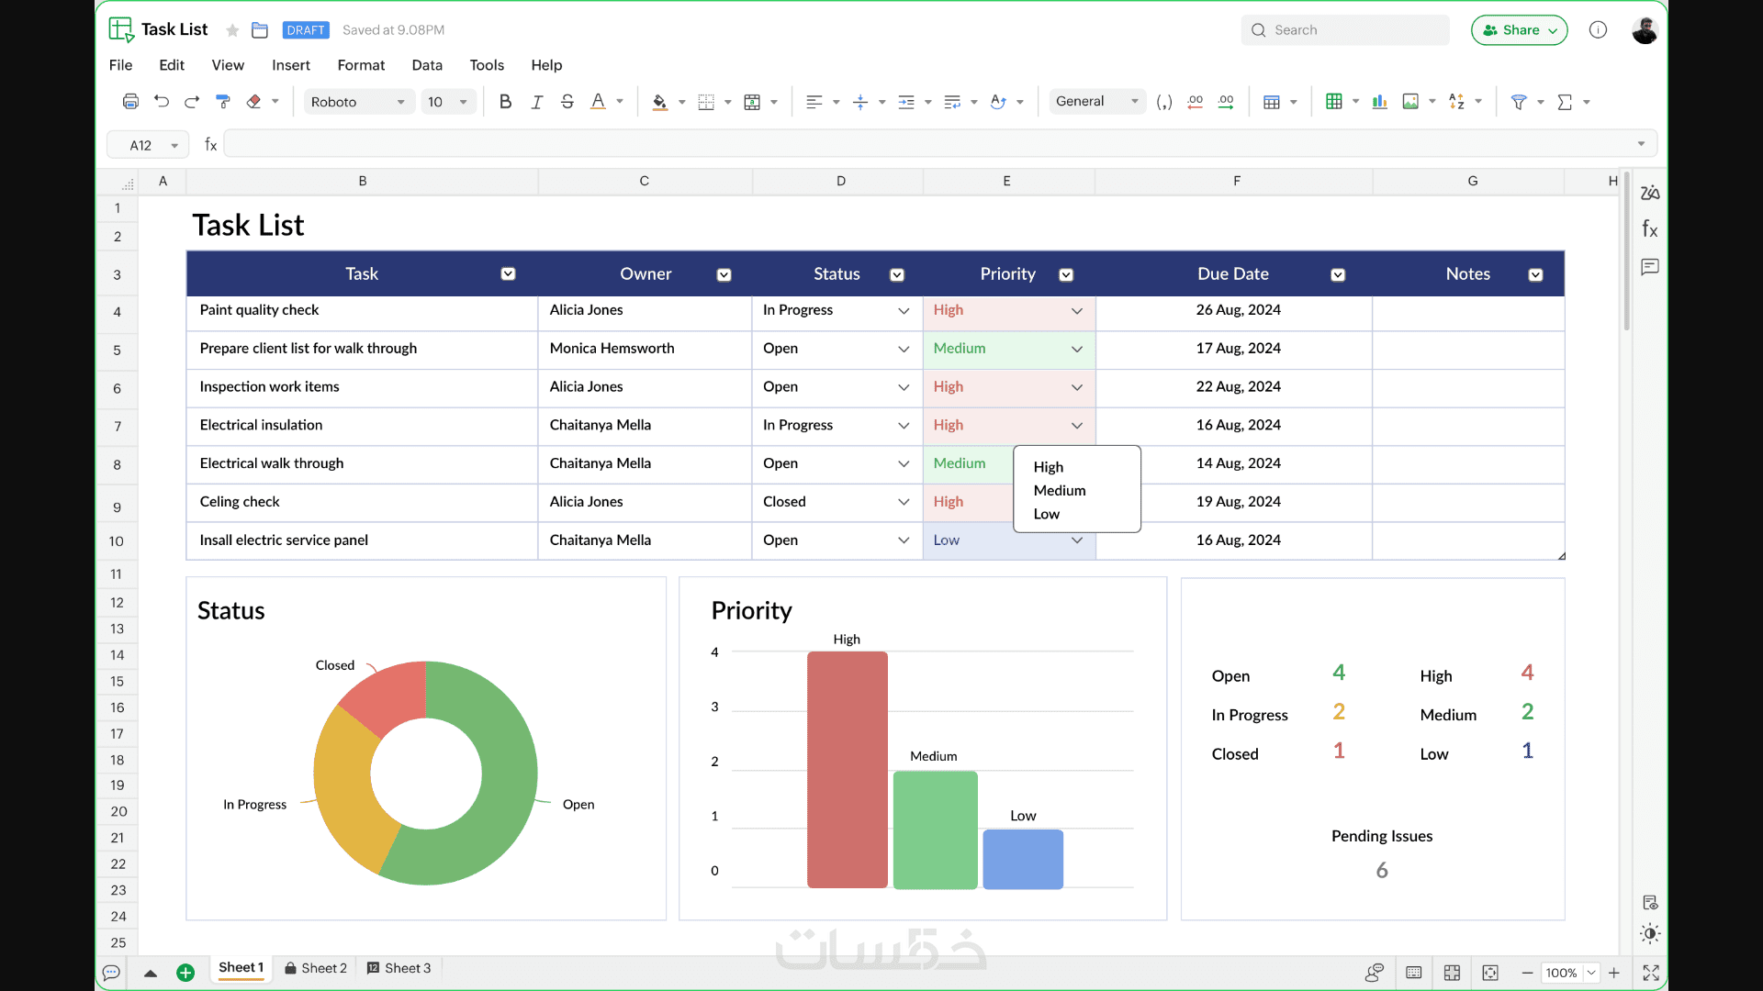
Task: Add a new sheet with plus icon
Action: coord(185,973)
